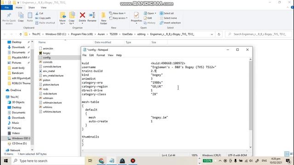Select the whlrims file
Viewport: 294px width, 165px height.
[48, 107]
